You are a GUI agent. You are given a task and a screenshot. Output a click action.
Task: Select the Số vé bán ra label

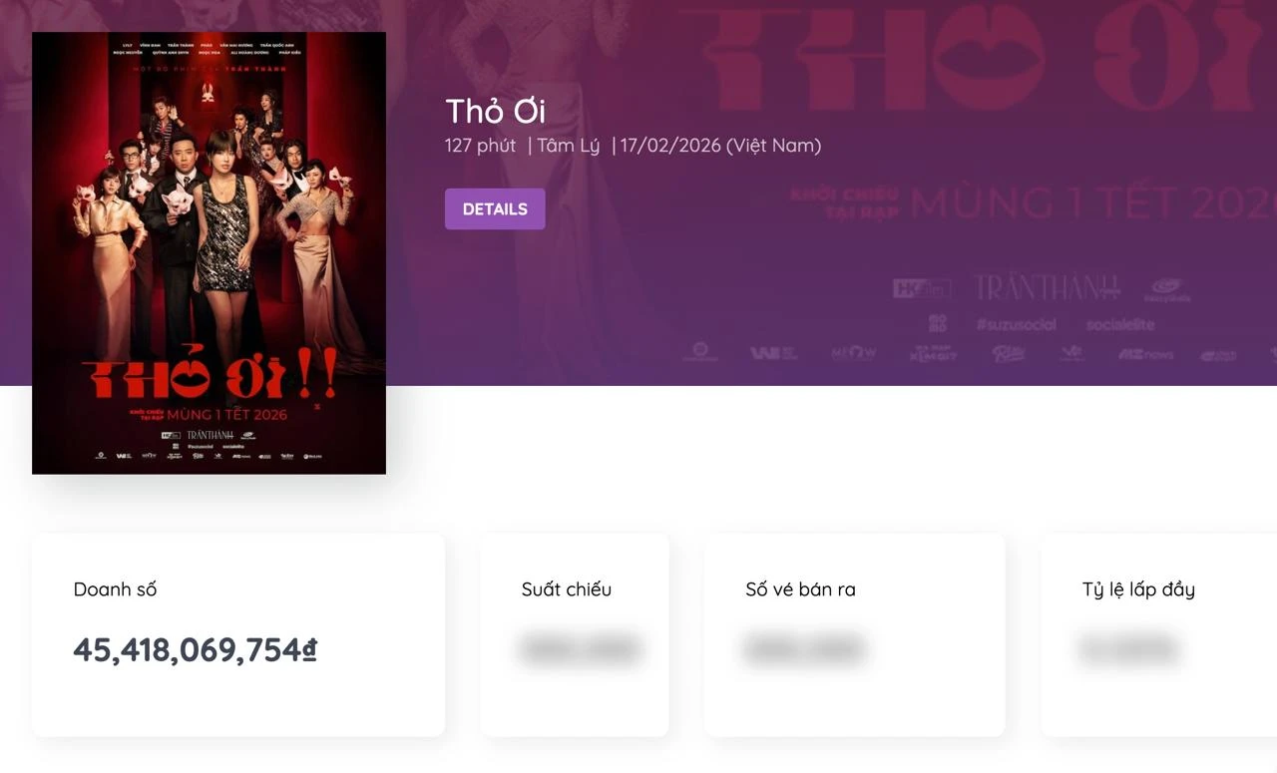(800, 589)
